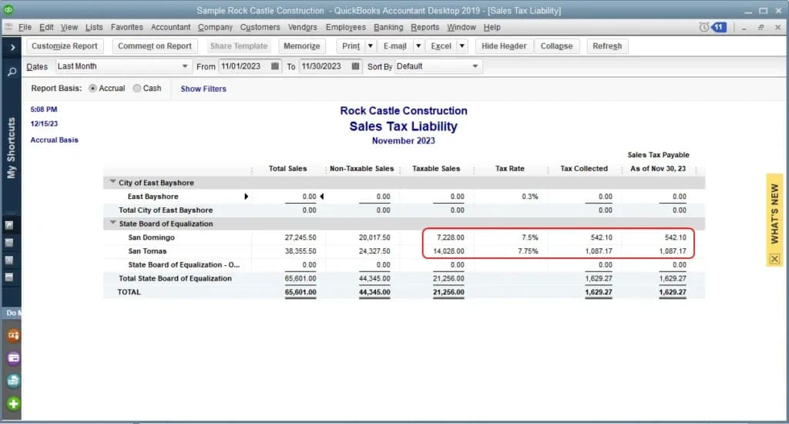Click the notification badge showing 11
The width and height of the screenshot is (789, 424).
(719, 27)
